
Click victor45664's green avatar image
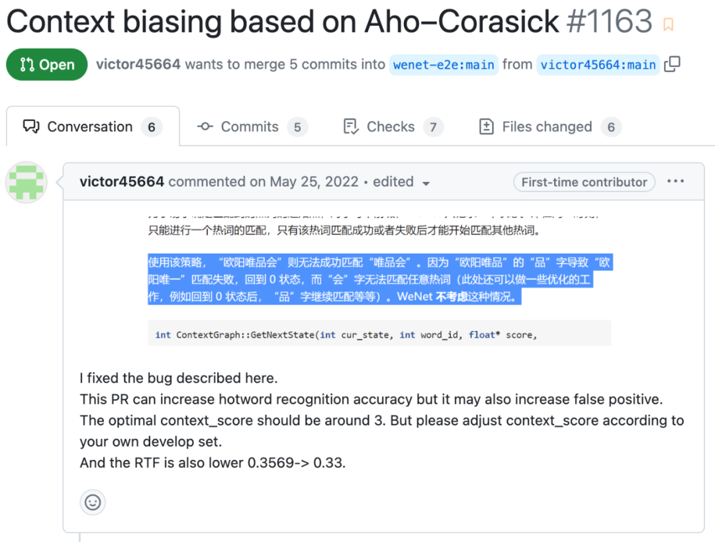(x=26, y=181)
